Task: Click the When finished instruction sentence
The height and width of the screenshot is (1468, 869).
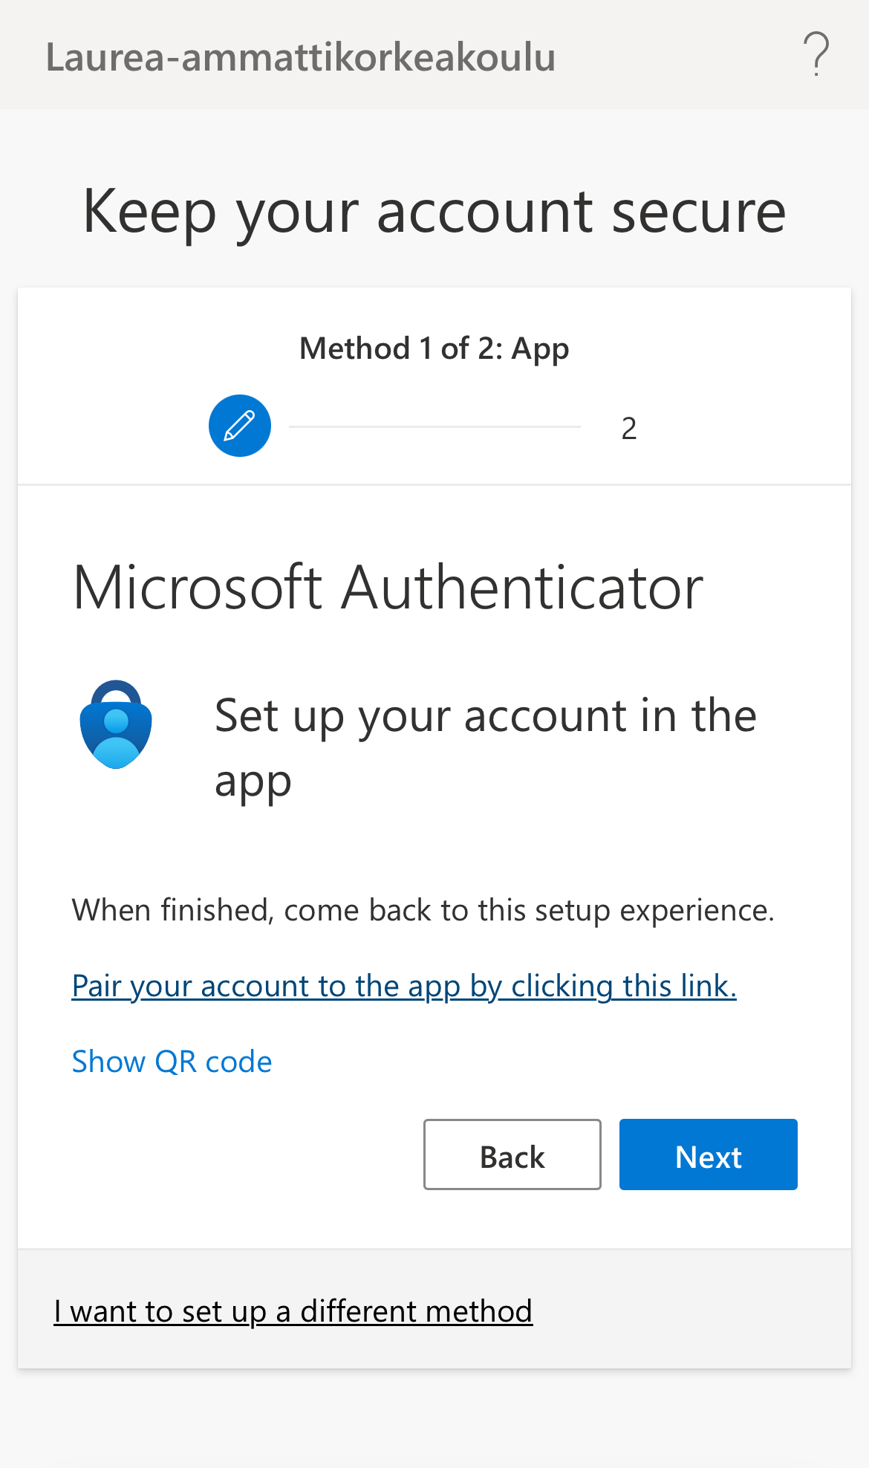Action: click(423, 910)
